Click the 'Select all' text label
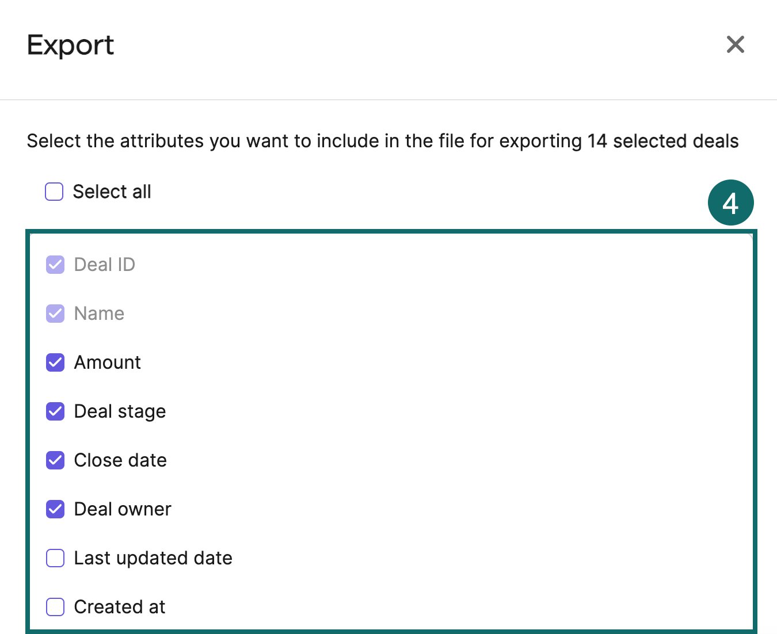The height and width of the screenshot is (634, 777). tap(112, 192)
